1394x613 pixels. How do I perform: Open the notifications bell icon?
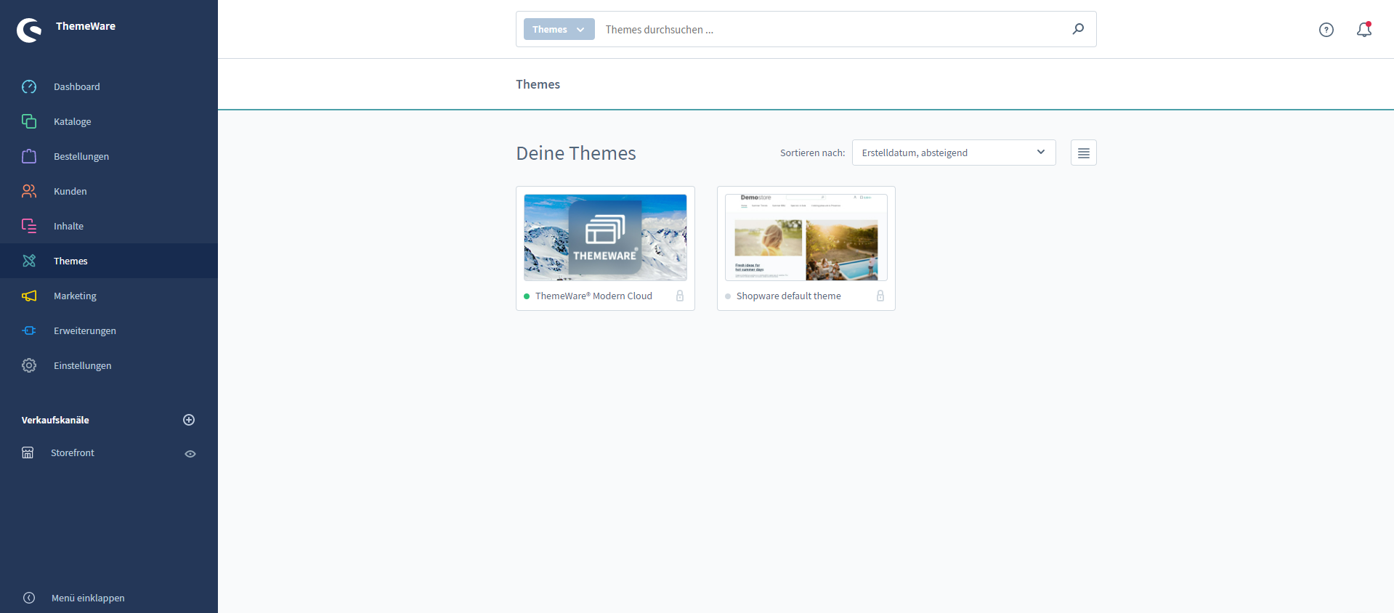[x=1364, y=29]
